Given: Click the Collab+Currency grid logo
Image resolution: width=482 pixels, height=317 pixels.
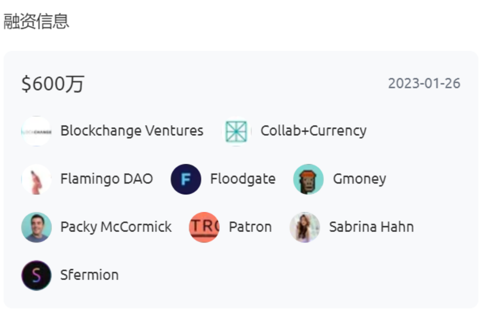Looking at the screenshot, I should pyautogui.click(x=237, y=131).
